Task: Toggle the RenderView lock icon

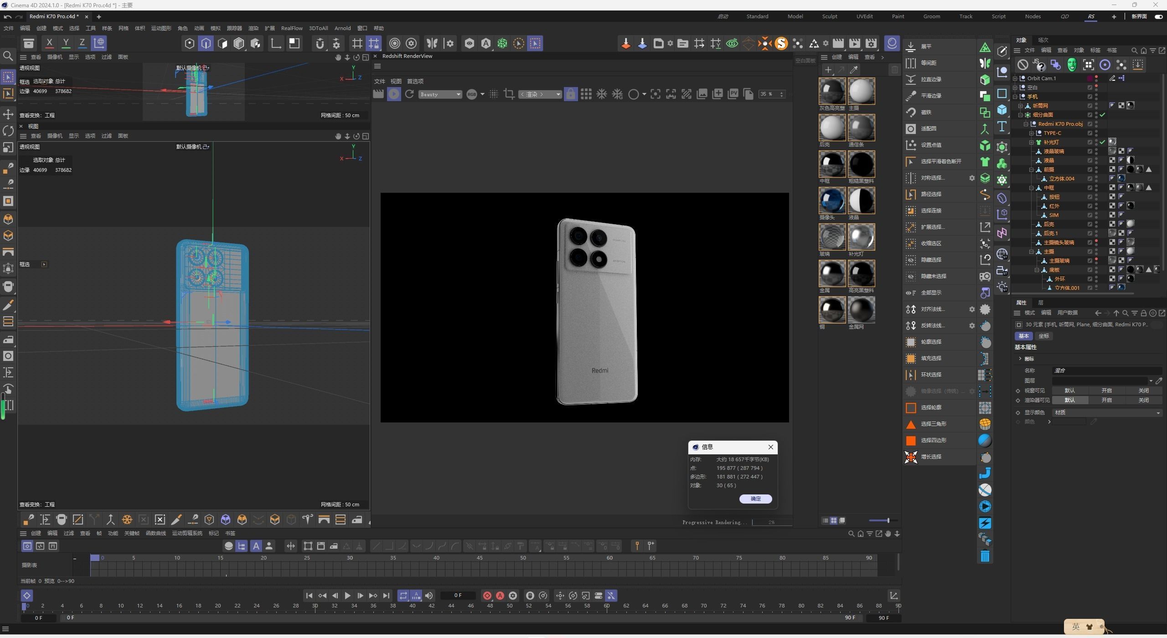Action: pyautogui.click(x=571, y=94)
